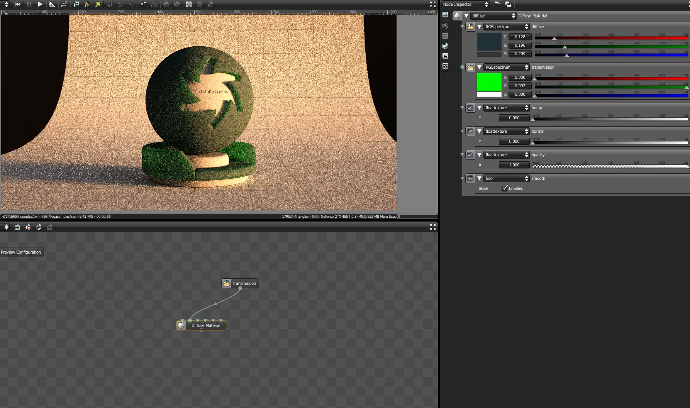690x408 pixels.
Task: Open the Node Inspector panel type dropdown
Action: pyautogui.click(x=465, y=4)
